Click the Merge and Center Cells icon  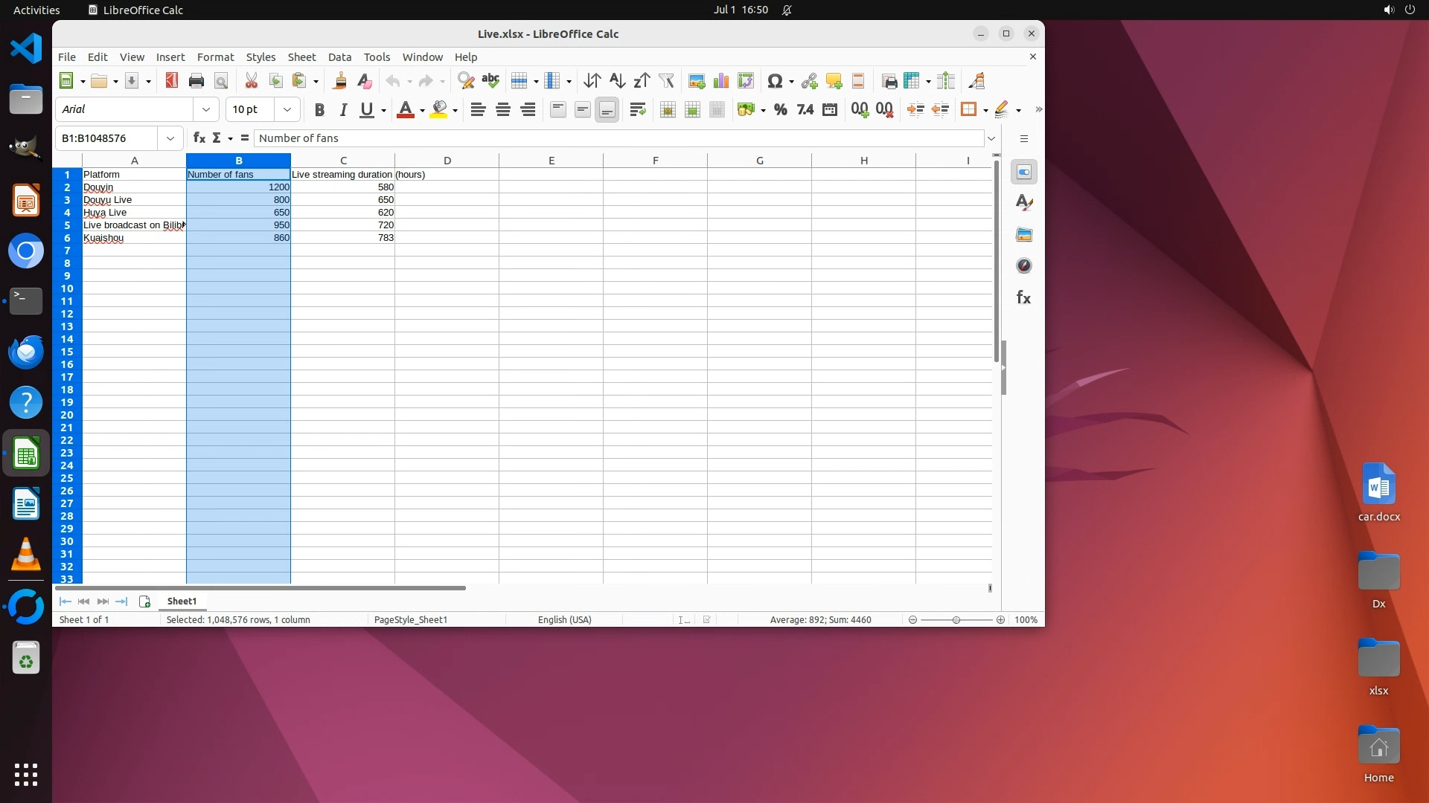[668, 110]
